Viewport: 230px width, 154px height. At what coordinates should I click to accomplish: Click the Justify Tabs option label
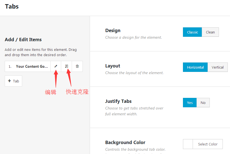[x=118, y=101]
